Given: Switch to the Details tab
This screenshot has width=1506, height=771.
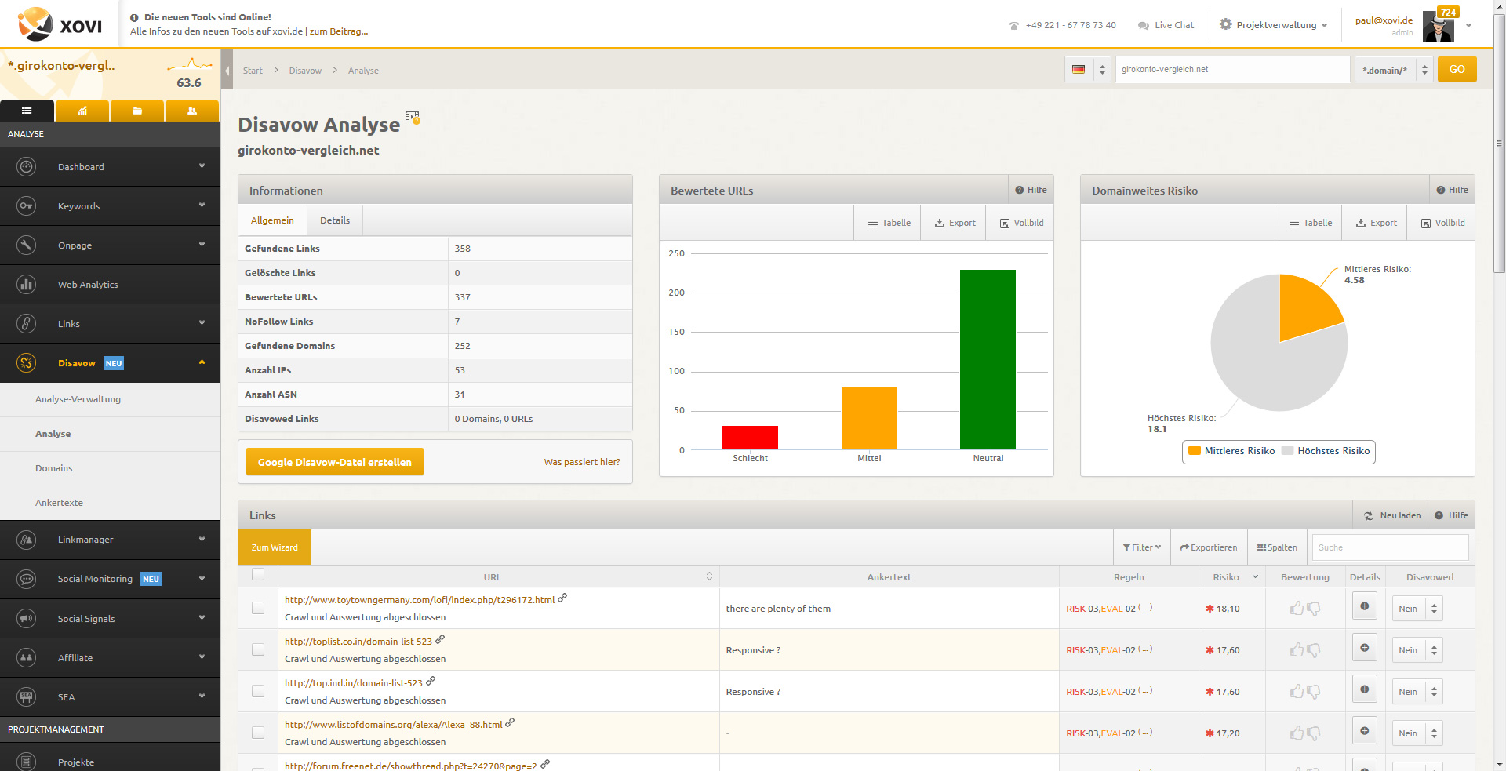Looking at the screenshot, I should pos(335,220).
